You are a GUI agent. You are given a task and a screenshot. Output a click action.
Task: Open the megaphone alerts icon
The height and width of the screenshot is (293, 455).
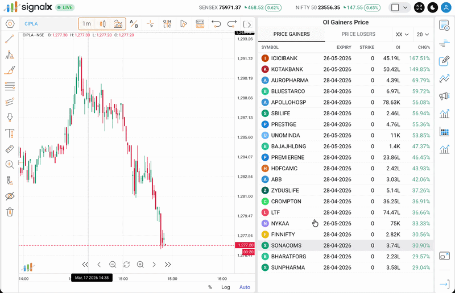(x=444, y=96)
